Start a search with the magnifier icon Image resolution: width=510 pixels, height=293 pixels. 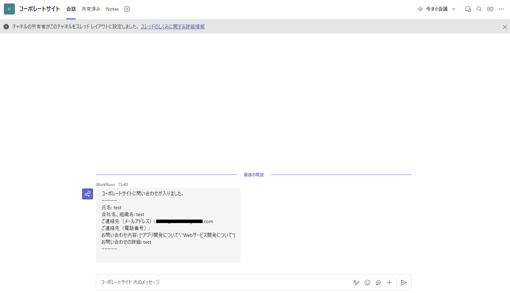click(479, 9)
